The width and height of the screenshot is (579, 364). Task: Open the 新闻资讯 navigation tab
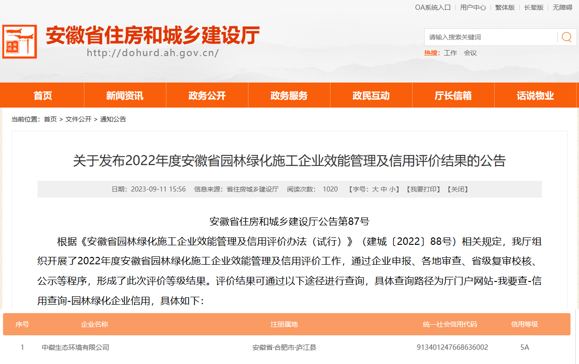(x=125, y=96)
